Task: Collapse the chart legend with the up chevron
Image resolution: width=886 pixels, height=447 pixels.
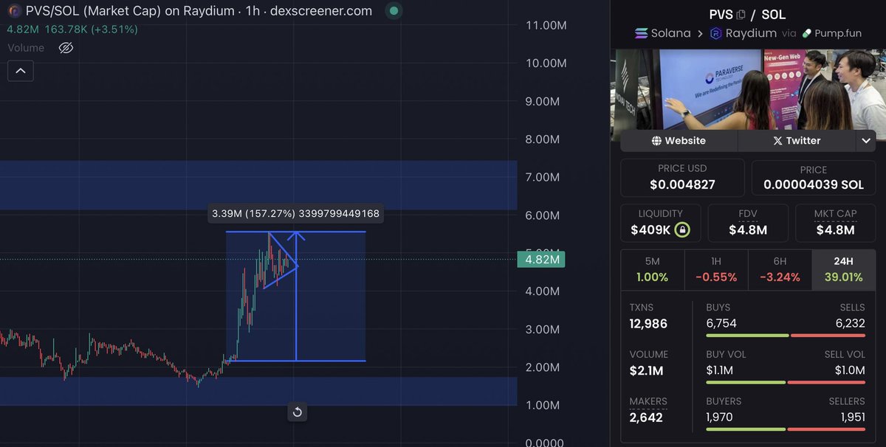Action: click(x=20, y=71)
